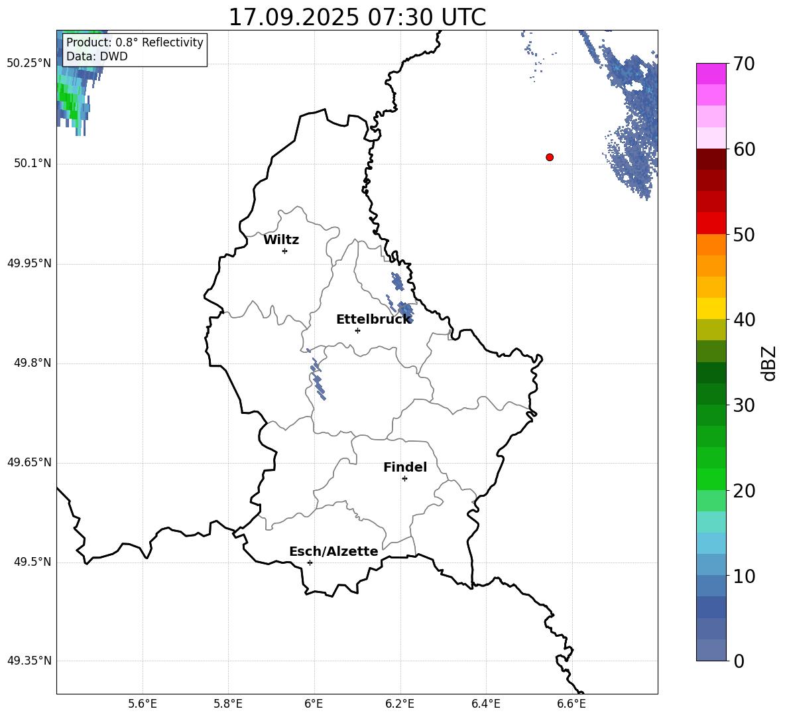Click the 49.65°N latitude label
This screenshot has width=785, height=717.
(29, 462)
